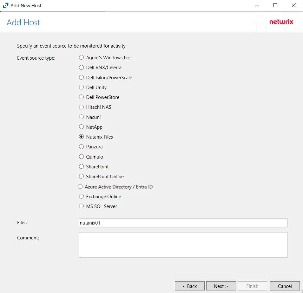The height and width of the screenshot is (293, 303).
Task: Focus the Comment text box
Action: 183,245
